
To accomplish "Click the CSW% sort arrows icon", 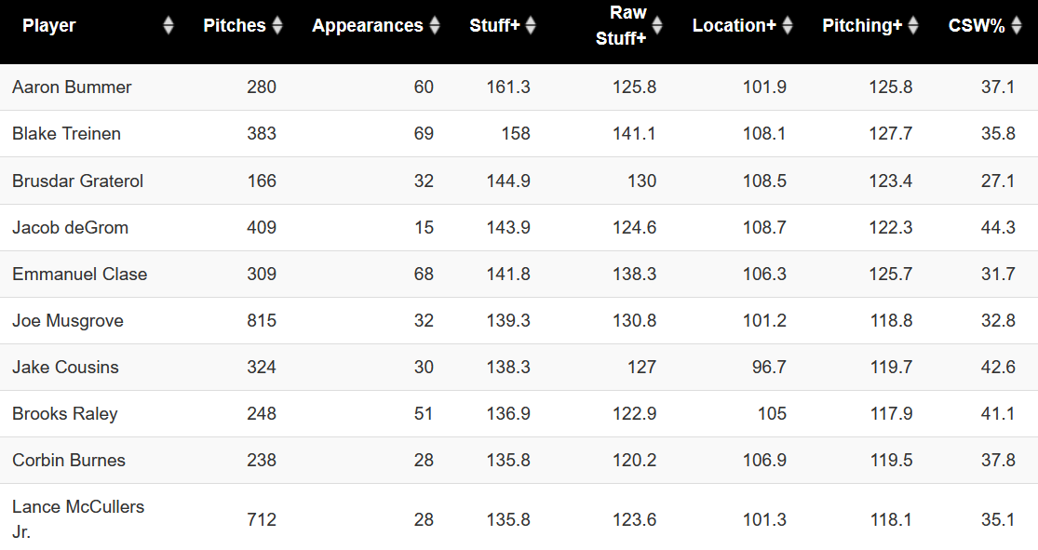I will pyautogui.click(x=1016, y=26).
